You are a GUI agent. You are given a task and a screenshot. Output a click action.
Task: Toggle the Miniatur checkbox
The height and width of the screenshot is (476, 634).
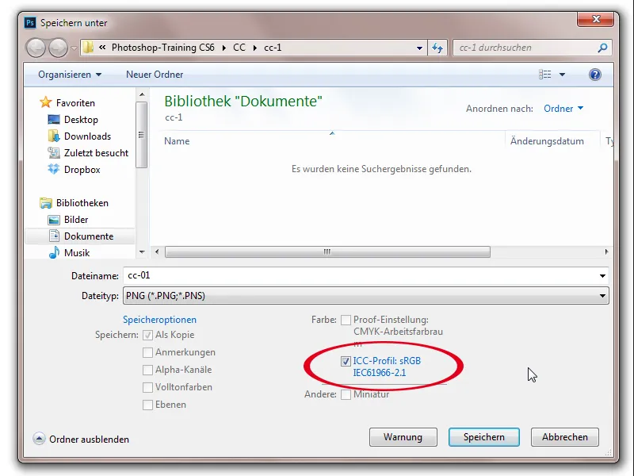coord(346,394)
